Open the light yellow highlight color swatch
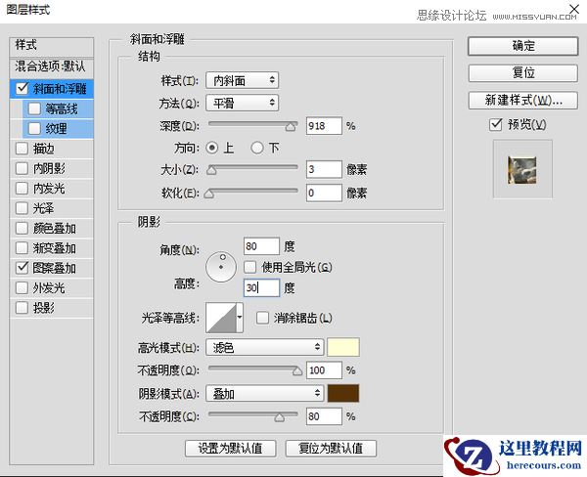The image size is (587, 477). 343,347
